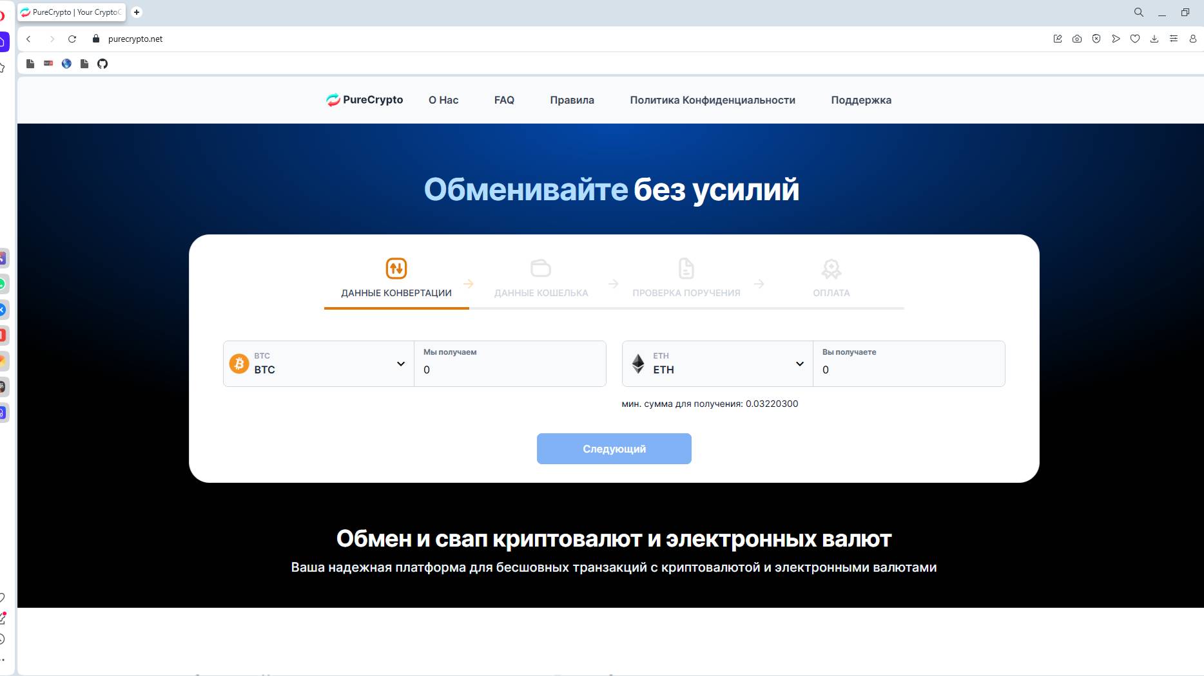Open the FAQ menu item
Viewport: 1204px width, 676px height.
(x=504, y=100)
